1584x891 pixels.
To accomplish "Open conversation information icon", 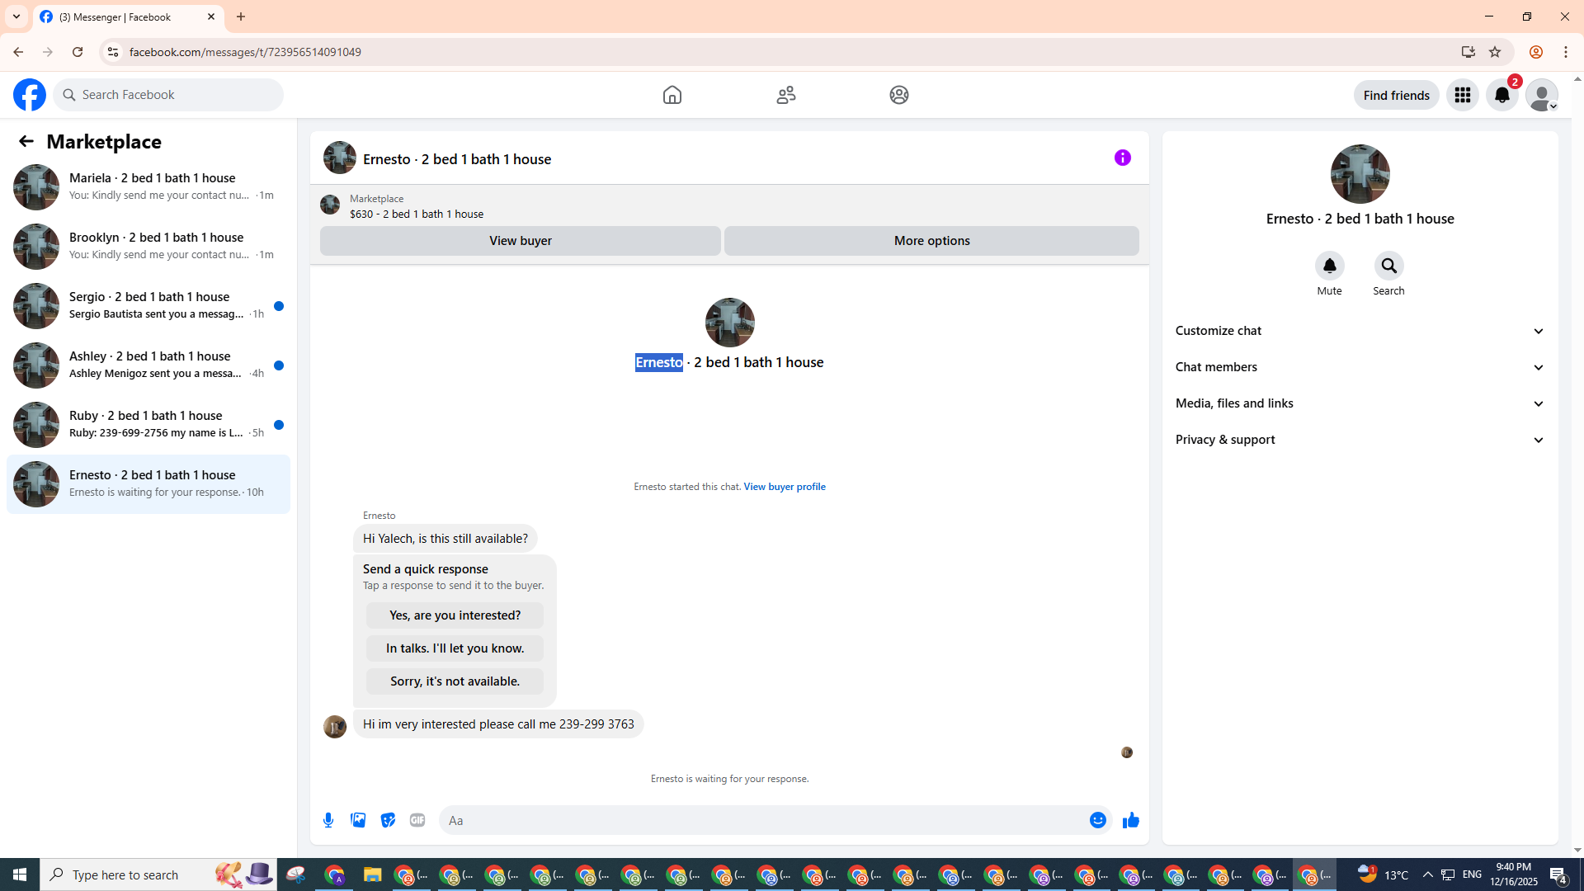I will pos(1123,158).
